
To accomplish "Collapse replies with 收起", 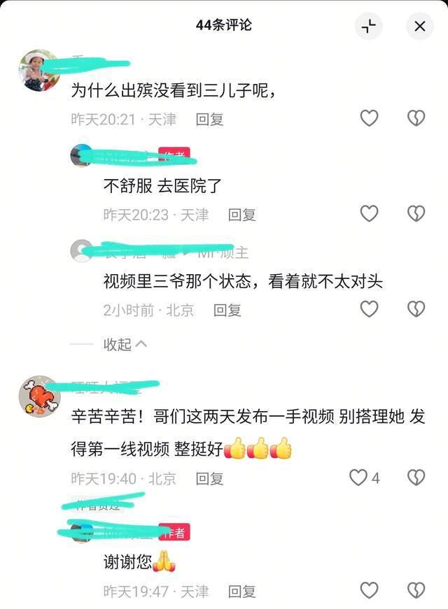I will click(125, 344).
